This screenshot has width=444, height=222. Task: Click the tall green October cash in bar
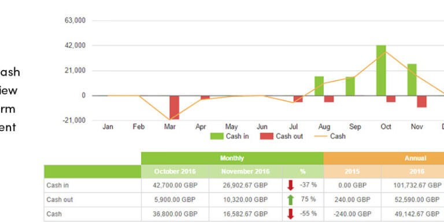[x=381, y=70]
